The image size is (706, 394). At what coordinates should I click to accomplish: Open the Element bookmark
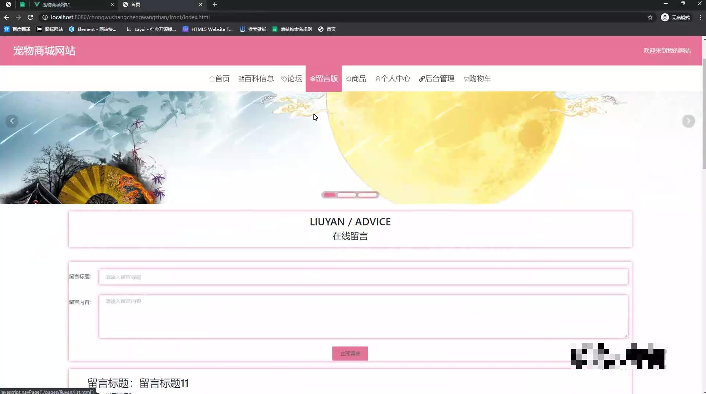click(93, 29)
